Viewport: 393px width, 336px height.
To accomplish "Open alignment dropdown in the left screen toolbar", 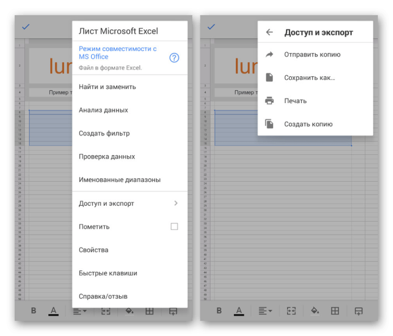I will (80, 311).
